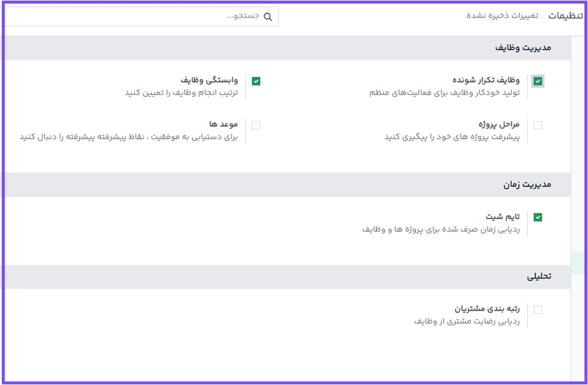Click the مدیریت وظایف section header
588x385 pixels.
[x=523, y=48]
